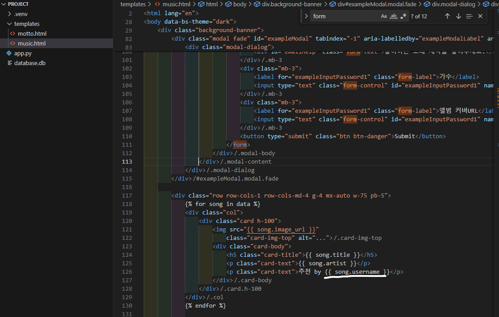Enable regular expression search option
Screen dimensions: 499x317
click(x=403, y=16)
